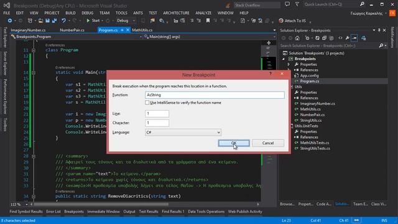398x224 pixels.
Task: Select App.config in Solution Explorer
Action: tap(309, 76)
